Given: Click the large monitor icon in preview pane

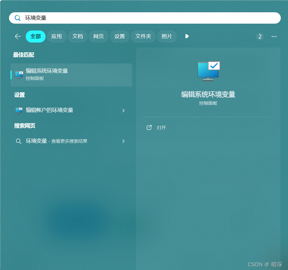Looking at the screenshot, I should point(208,71).
